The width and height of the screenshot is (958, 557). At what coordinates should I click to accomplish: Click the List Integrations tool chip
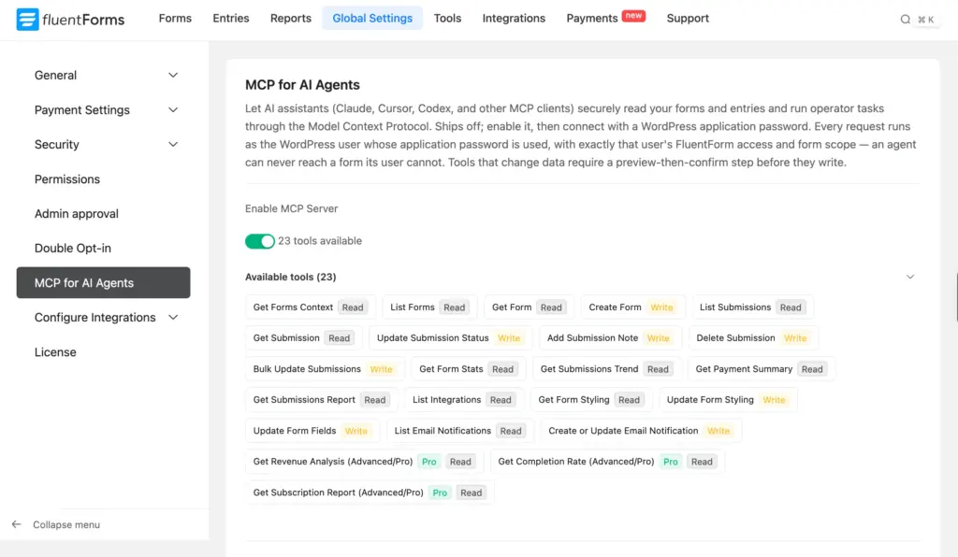(464, 400)
